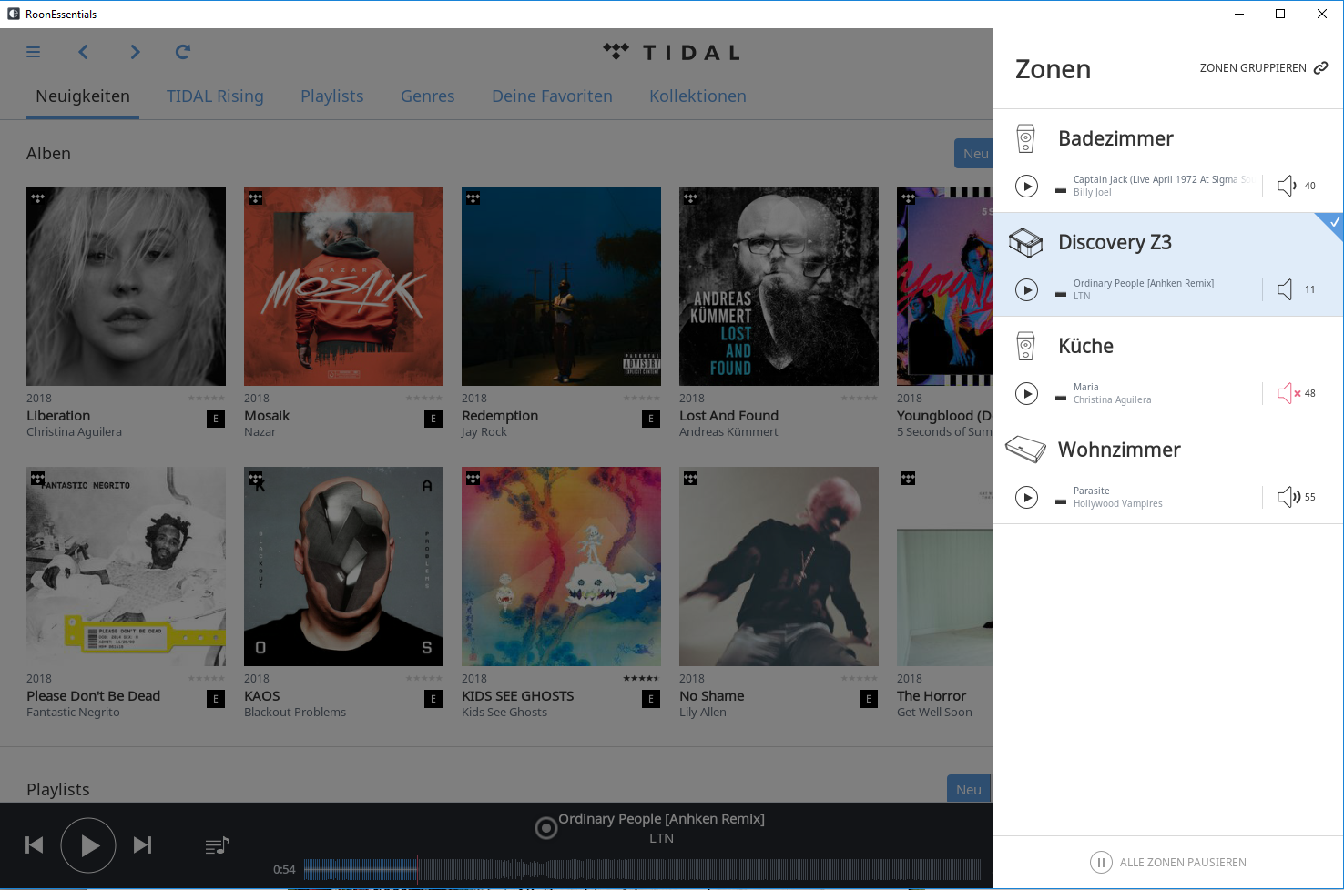Image resolution: width=1344 pixels, height=890 pixels.
Task: Open the Lost And Found album title
Action: pyautogui.click(x=728, y=416)
